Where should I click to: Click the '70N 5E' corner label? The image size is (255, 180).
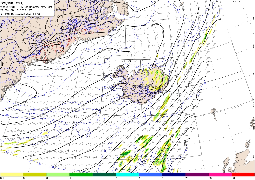point(237,1)
